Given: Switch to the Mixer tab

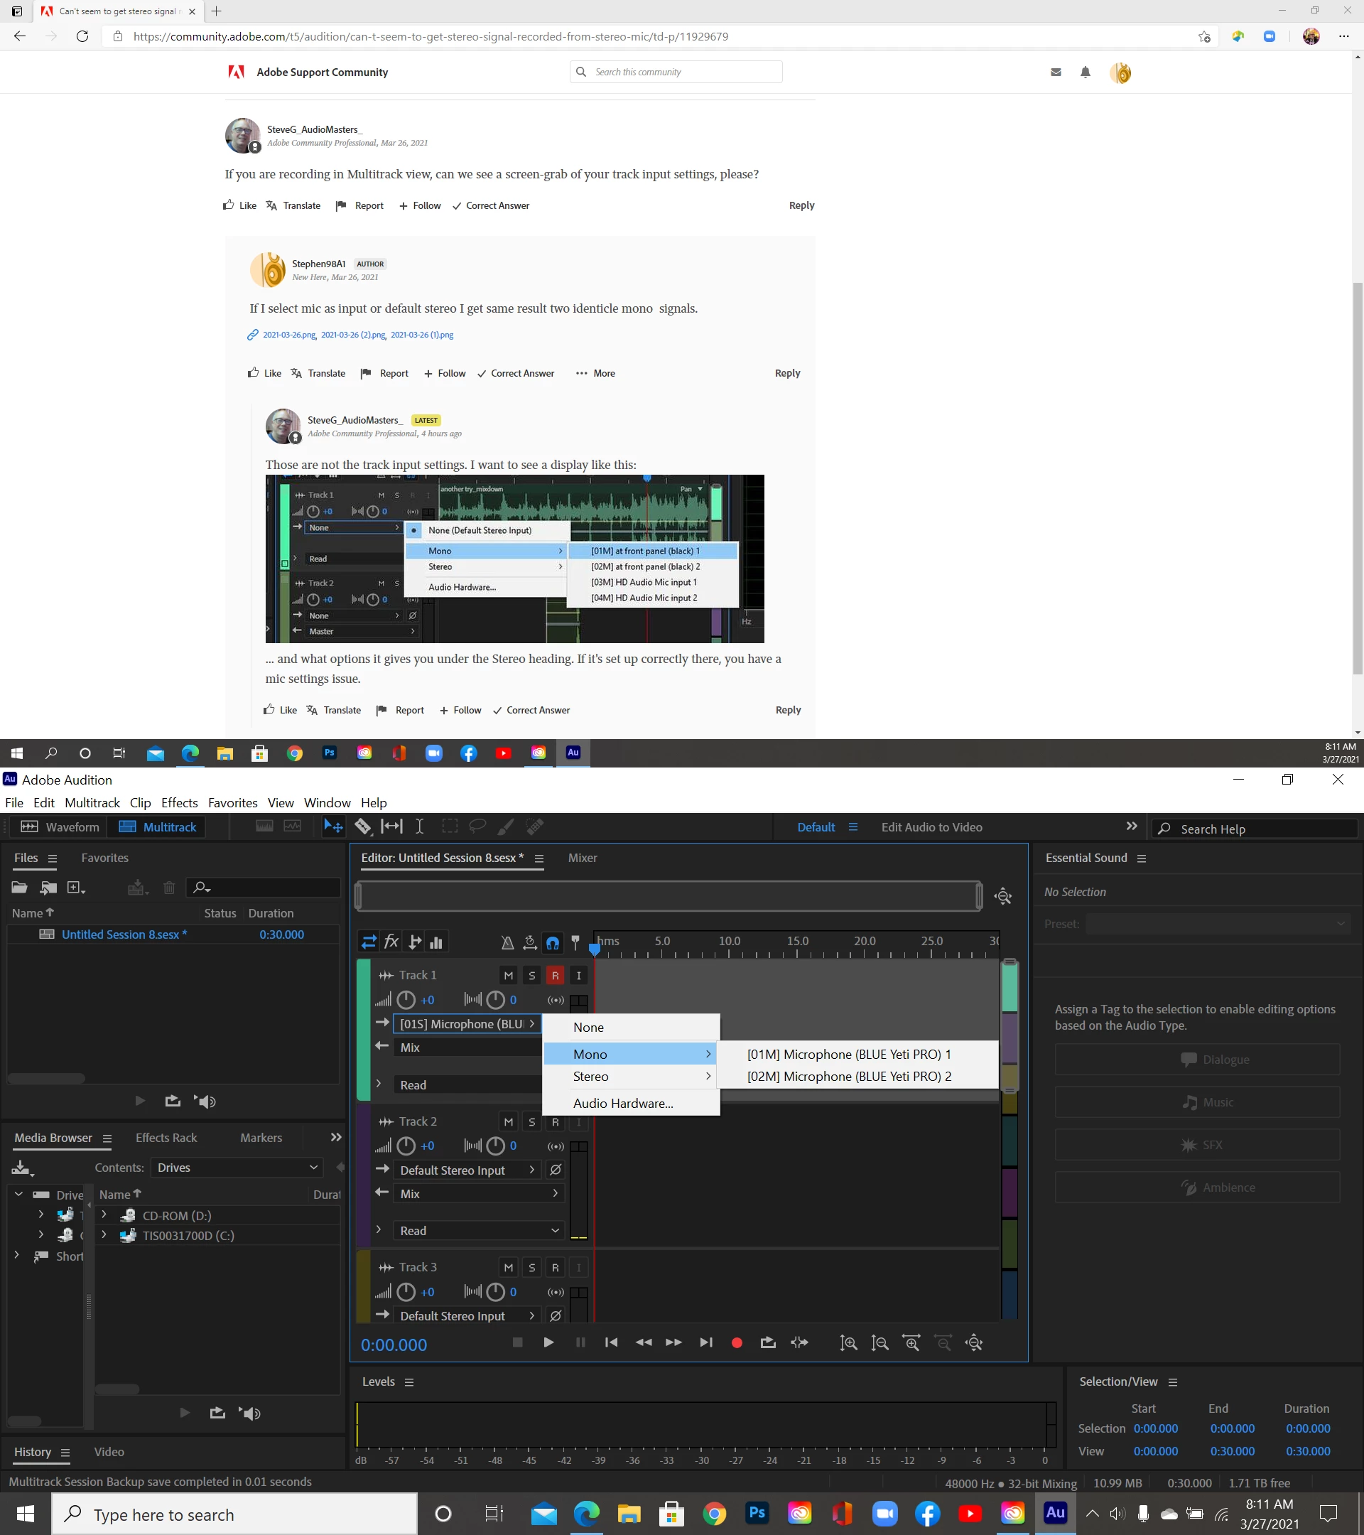Looking at the screenshot, I should click(582, 858).
